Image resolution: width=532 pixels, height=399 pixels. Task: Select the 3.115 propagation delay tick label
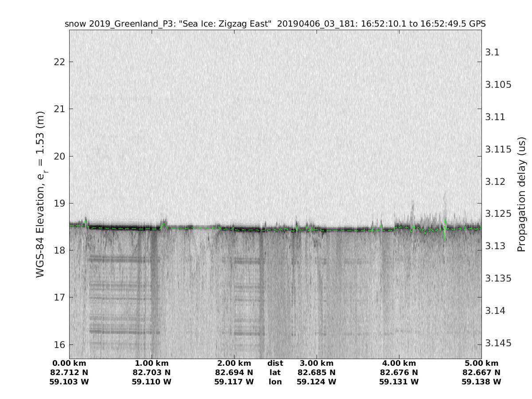click(x=498, y=149)
